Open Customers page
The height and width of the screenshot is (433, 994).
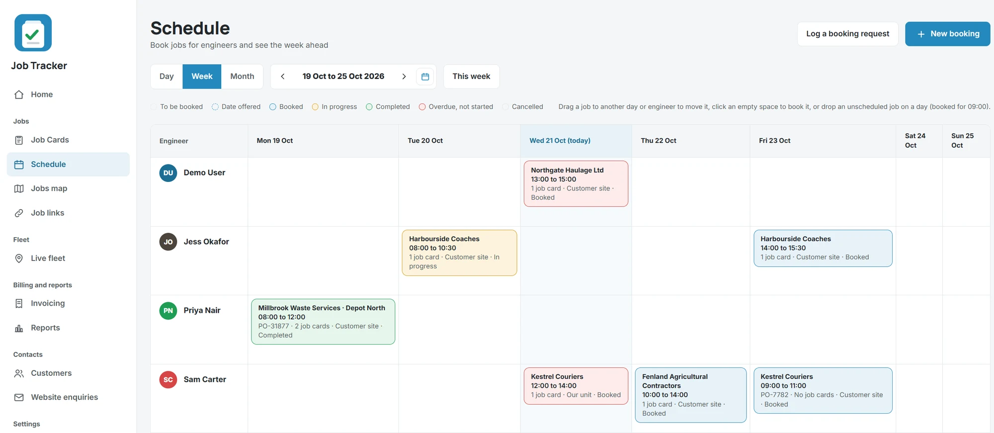tap(68, 373)
